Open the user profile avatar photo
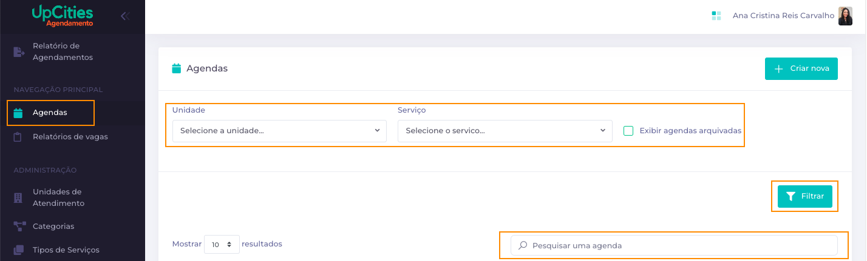 click(x=845, y=16)
